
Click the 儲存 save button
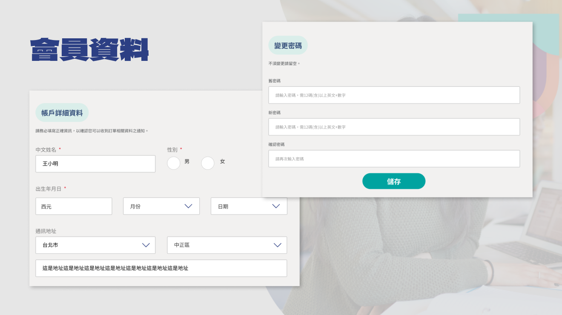394,181
